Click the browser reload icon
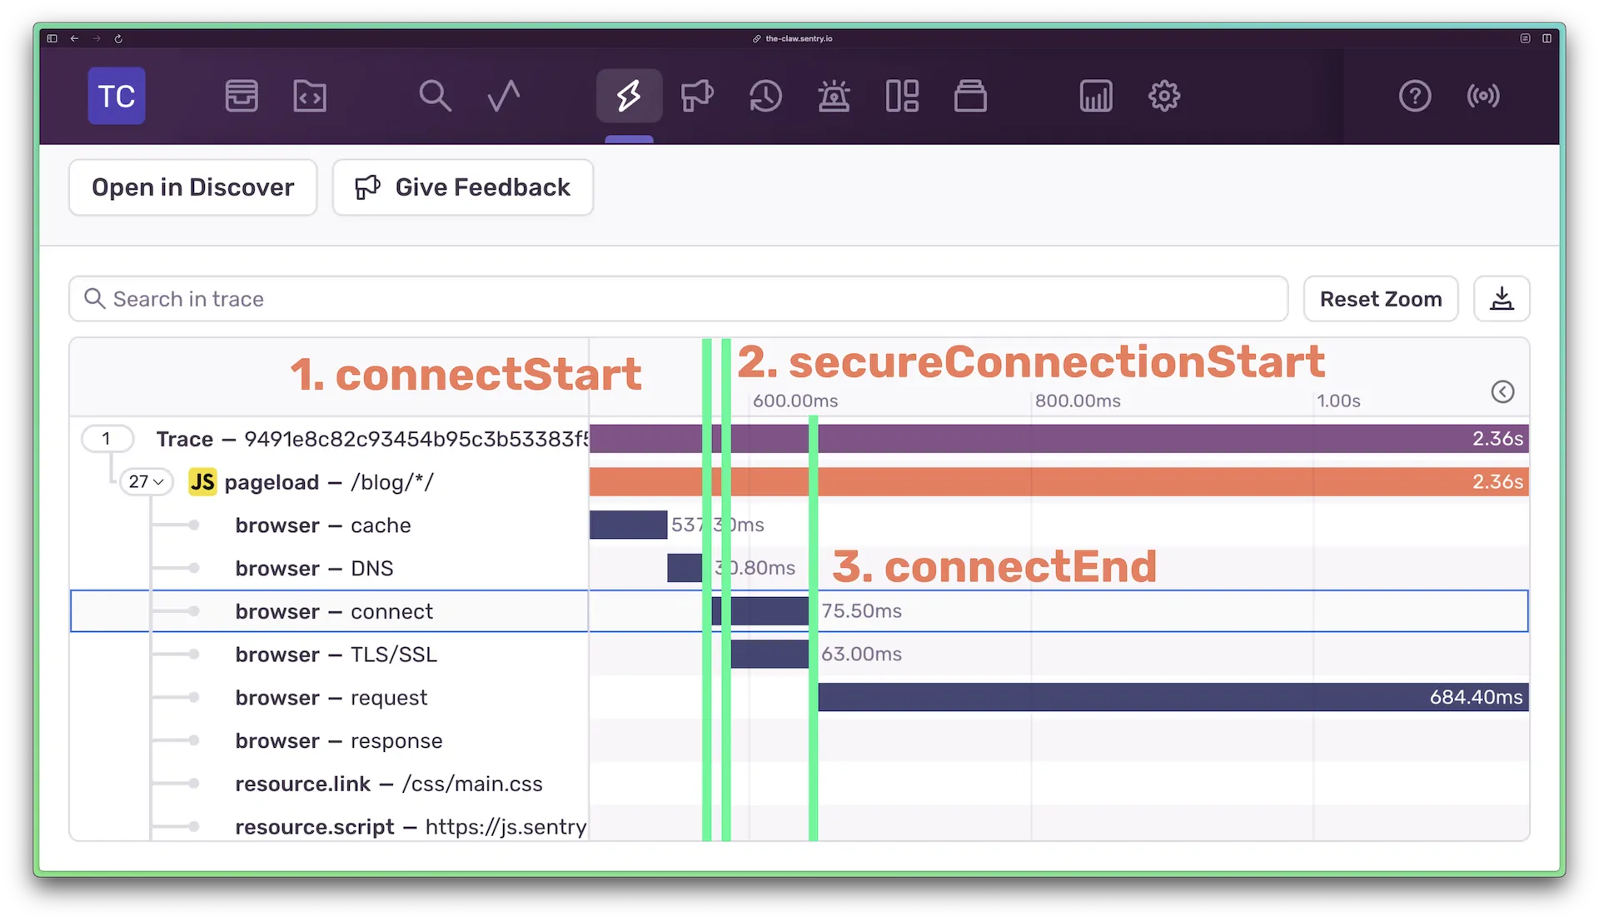This screenshot has width=1599, height=921. pos(118,38)
